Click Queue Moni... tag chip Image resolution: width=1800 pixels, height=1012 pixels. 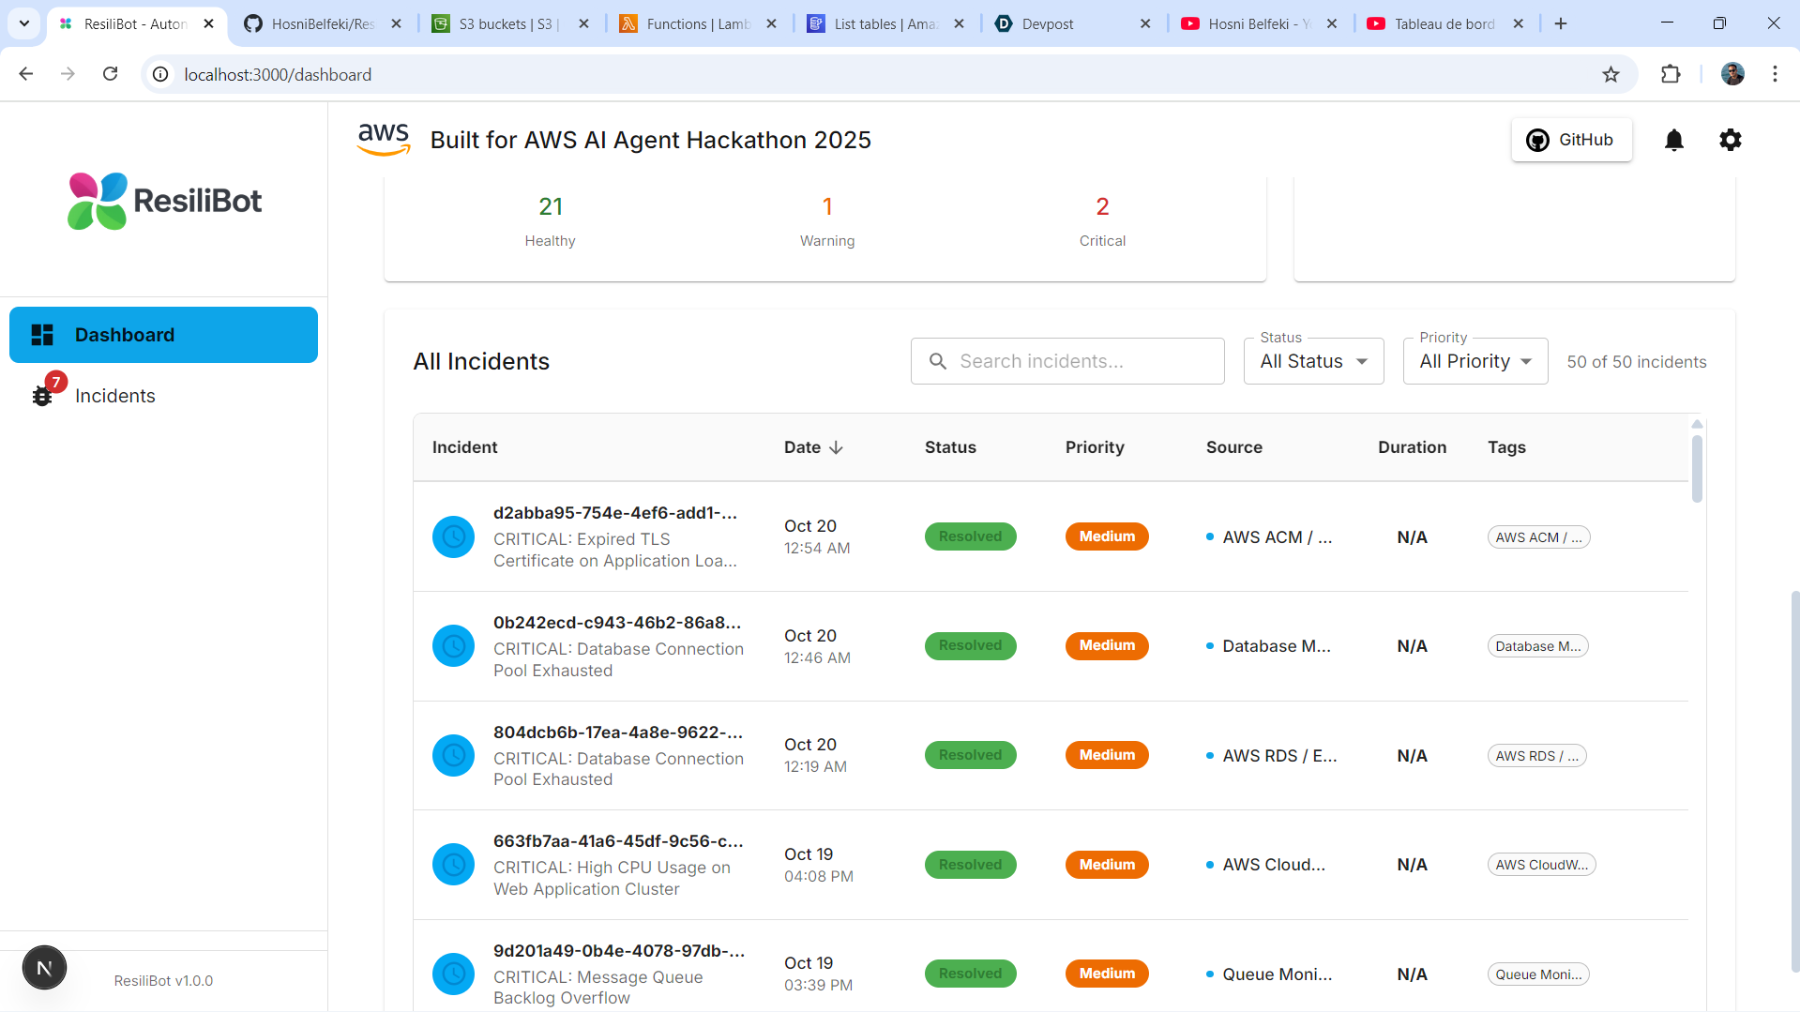(x=1538, y=974)
